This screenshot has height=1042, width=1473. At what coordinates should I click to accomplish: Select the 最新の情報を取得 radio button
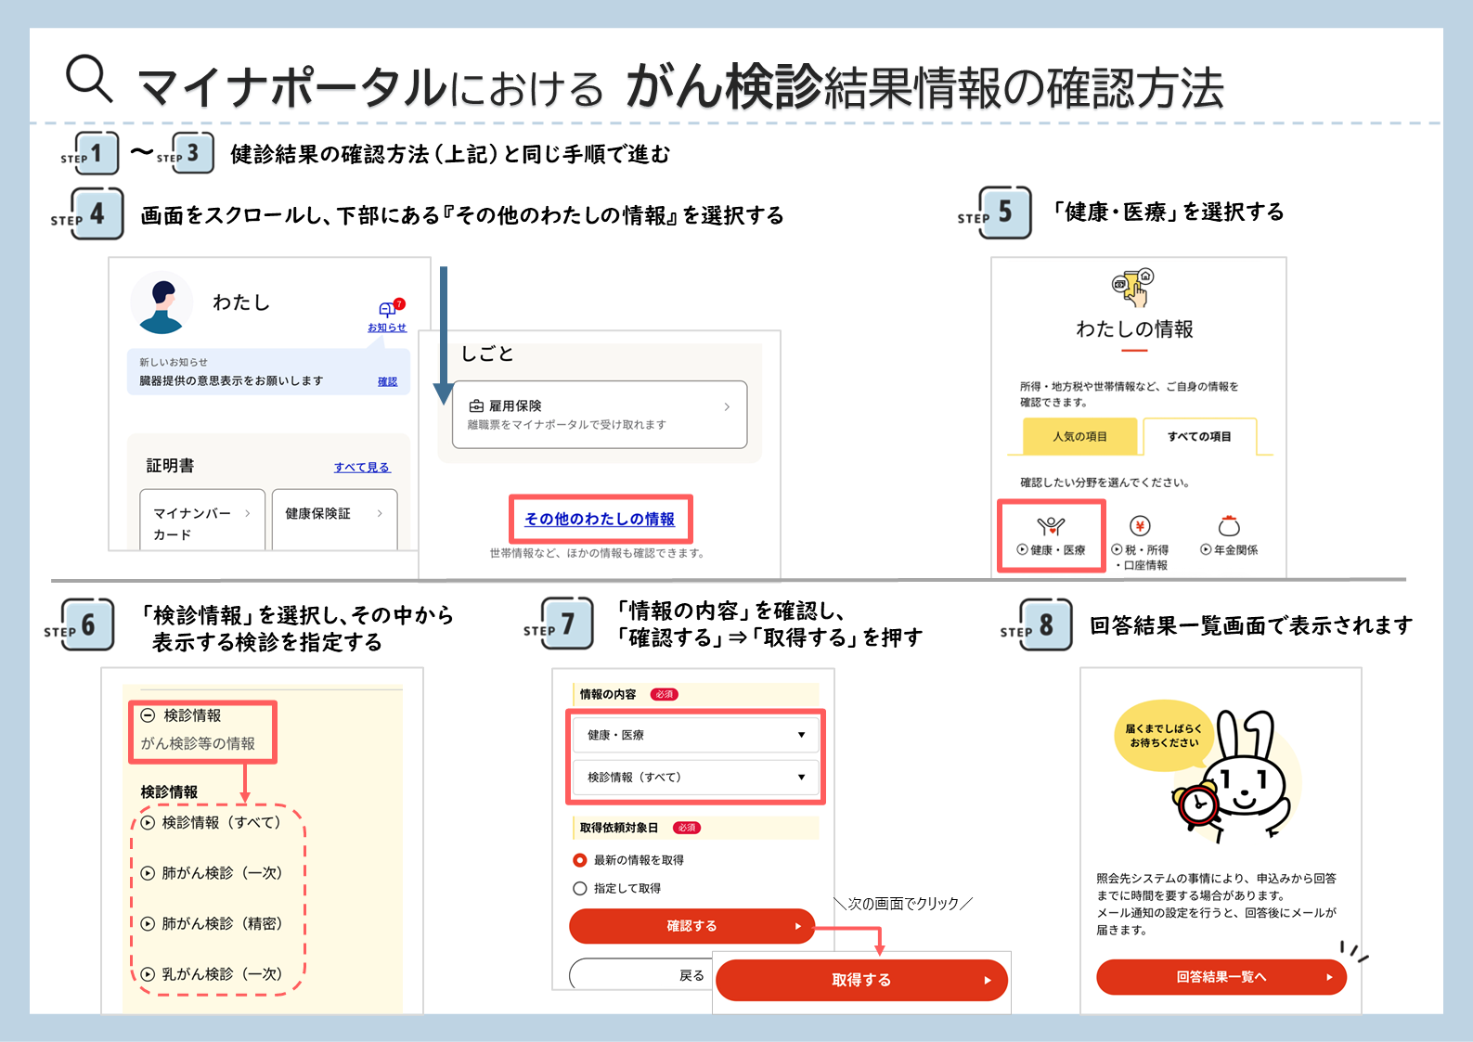click(580, 860)
